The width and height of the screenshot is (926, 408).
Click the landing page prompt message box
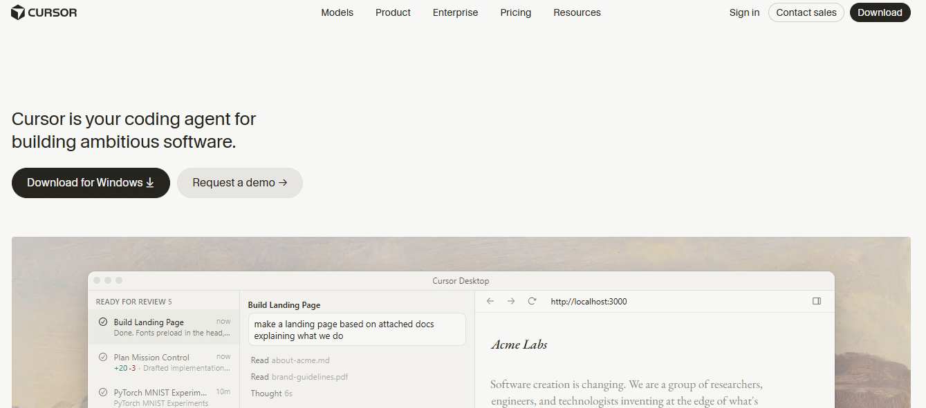click(x=357, y=329)
